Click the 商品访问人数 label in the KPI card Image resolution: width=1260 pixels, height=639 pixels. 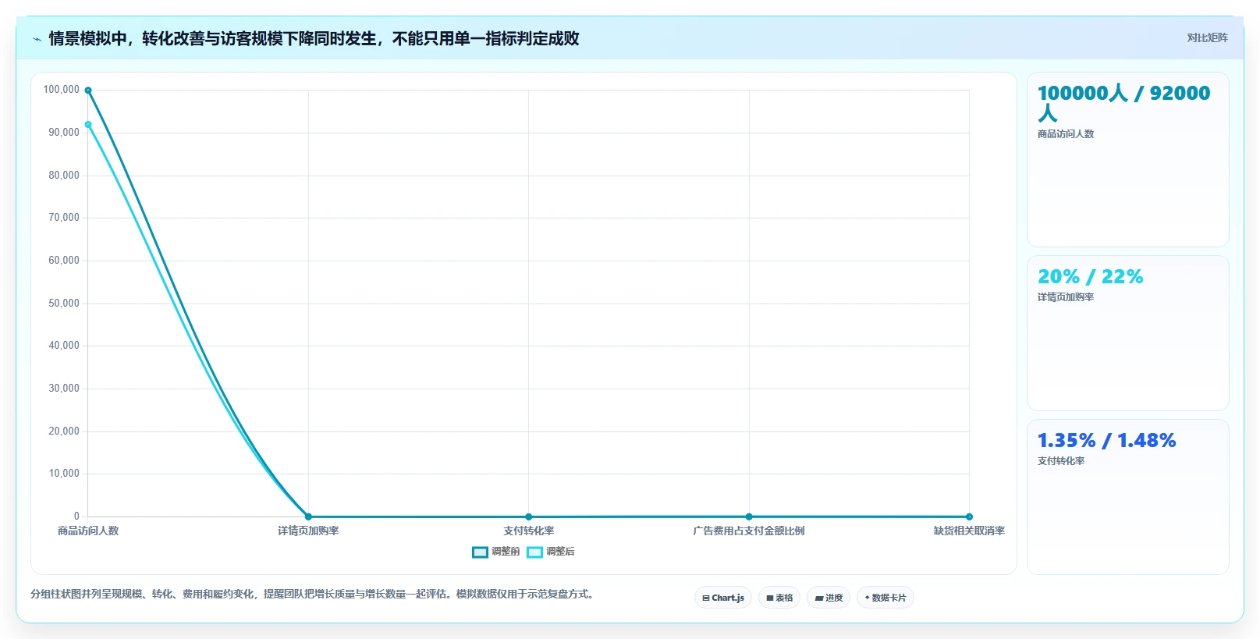pyautogui.click(x=1066, y=134)
